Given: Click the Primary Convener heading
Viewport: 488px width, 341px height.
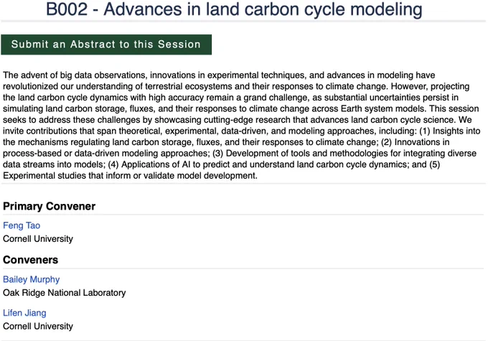Looking at the screenshot, I should [50, 206].
